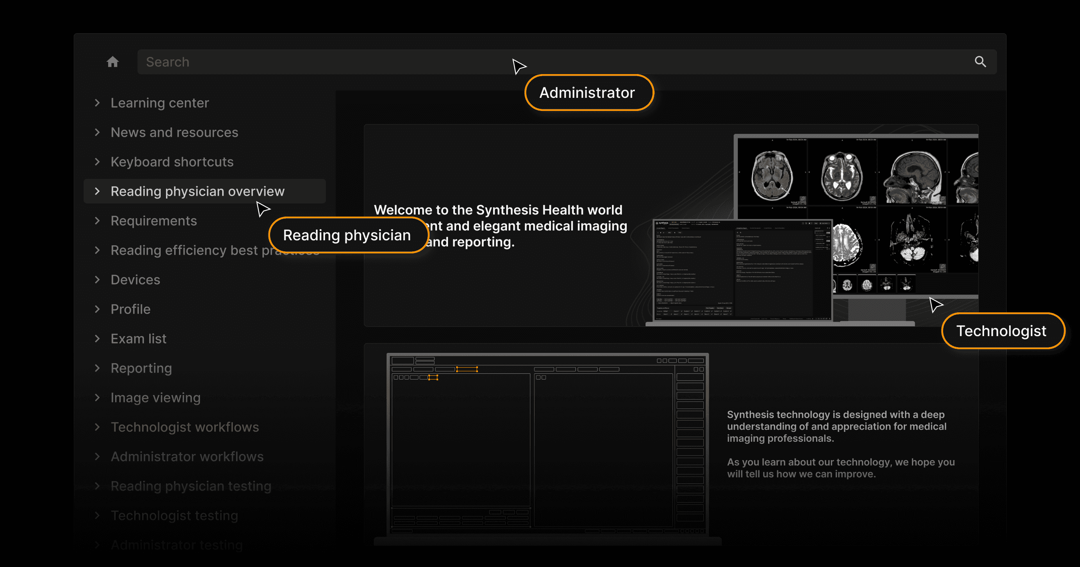Expand the News and resources chevron
Screen dimensions: 1080x567
pyautogui.click(x=97, y=132)
